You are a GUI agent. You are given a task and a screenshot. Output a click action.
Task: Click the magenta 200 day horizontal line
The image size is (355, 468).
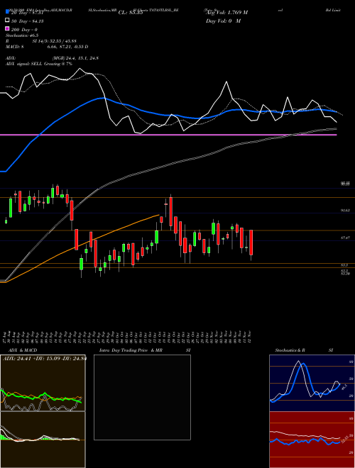[168, 135]
